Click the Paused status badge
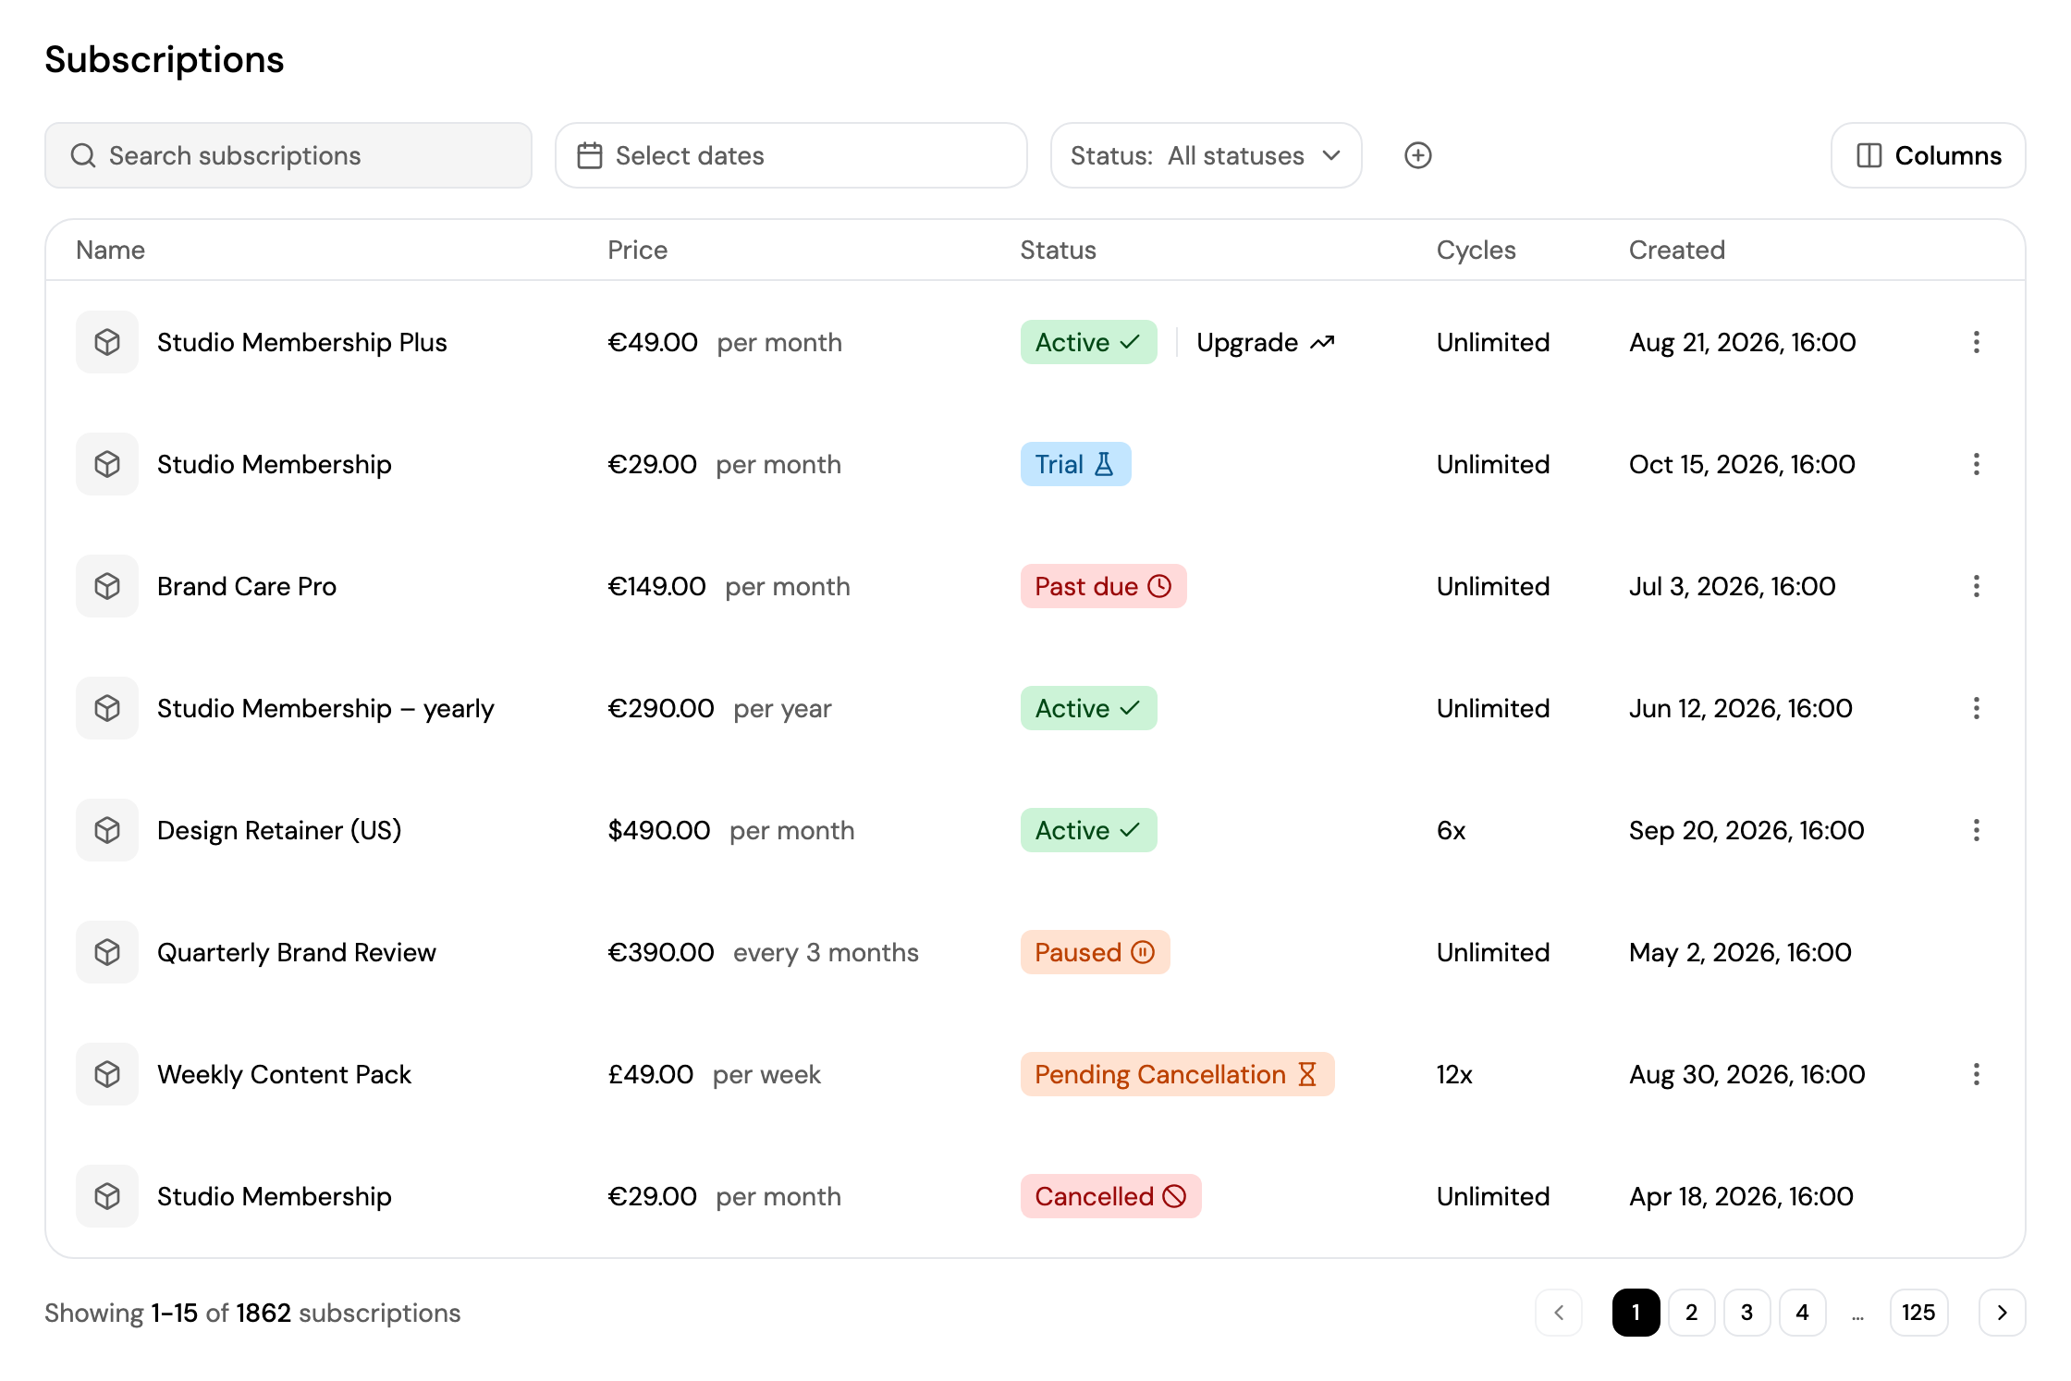 click(x=1095, y=952)
